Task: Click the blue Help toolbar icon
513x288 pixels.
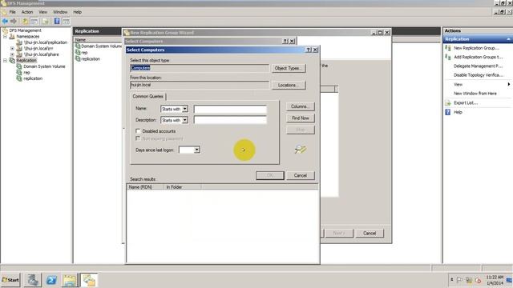Action: click(x=57, y=22)
